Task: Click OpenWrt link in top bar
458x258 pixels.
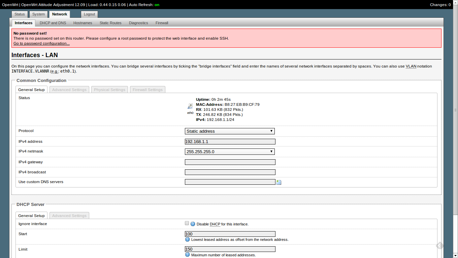Action: (10, 5)
